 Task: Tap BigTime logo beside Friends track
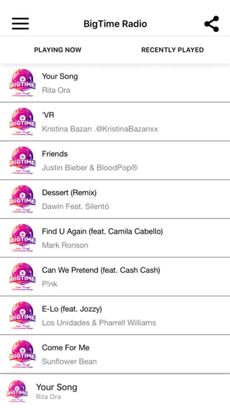pos(22,160)
